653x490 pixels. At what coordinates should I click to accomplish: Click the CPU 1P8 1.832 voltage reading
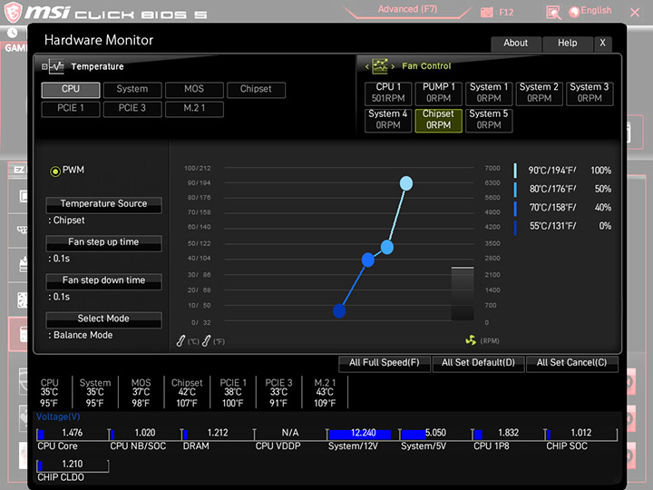509,433
